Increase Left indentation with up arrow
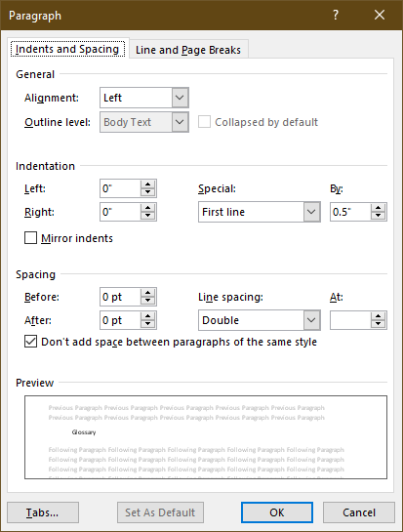Viewport: 403px width, 532px height. 148,184
